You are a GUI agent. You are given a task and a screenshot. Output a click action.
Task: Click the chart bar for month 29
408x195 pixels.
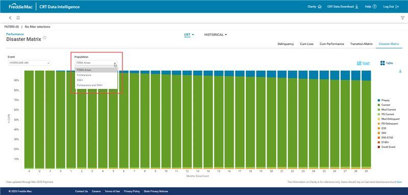(x=366, y=120)
